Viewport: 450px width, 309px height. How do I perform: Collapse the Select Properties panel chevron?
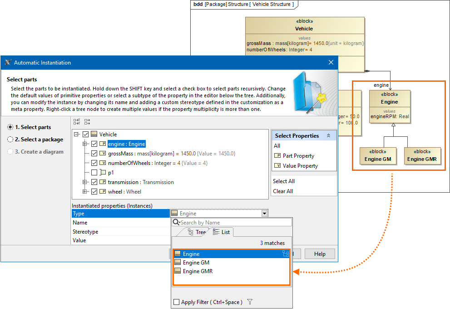click(x=328, y=135)
